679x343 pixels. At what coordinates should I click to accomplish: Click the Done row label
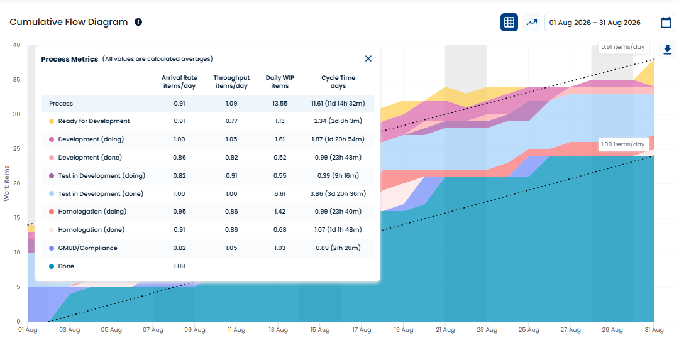pyautogui.click(x=66, y=266)
